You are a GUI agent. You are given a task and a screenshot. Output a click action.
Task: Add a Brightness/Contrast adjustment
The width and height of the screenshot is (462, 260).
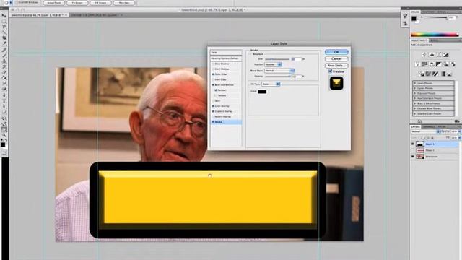click(x=424, y=55)
